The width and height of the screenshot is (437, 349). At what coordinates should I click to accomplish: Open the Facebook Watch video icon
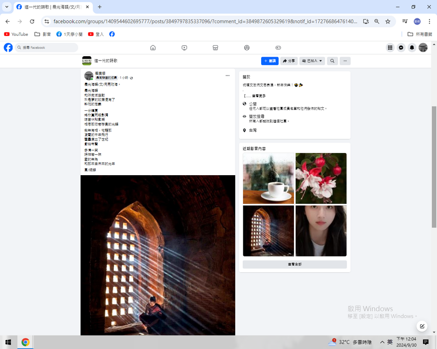[x=184, y=48]
